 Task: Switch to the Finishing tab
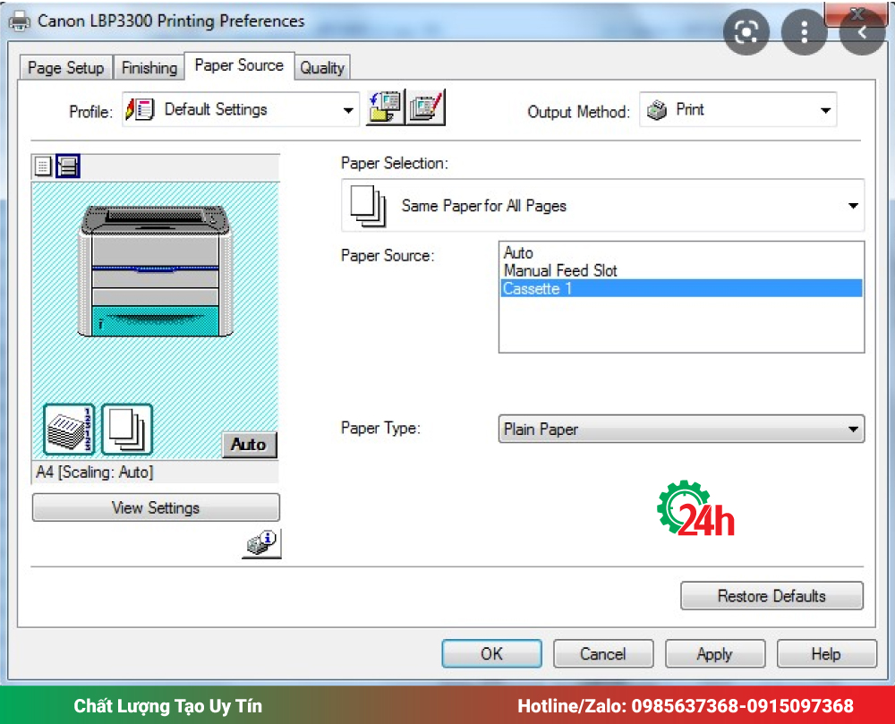point(149,68)
